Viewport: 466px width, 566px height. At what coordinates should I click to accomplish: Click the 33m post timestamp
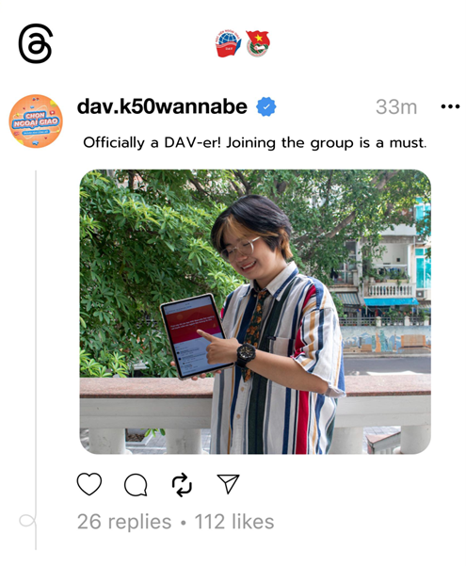tap(396, 107)
